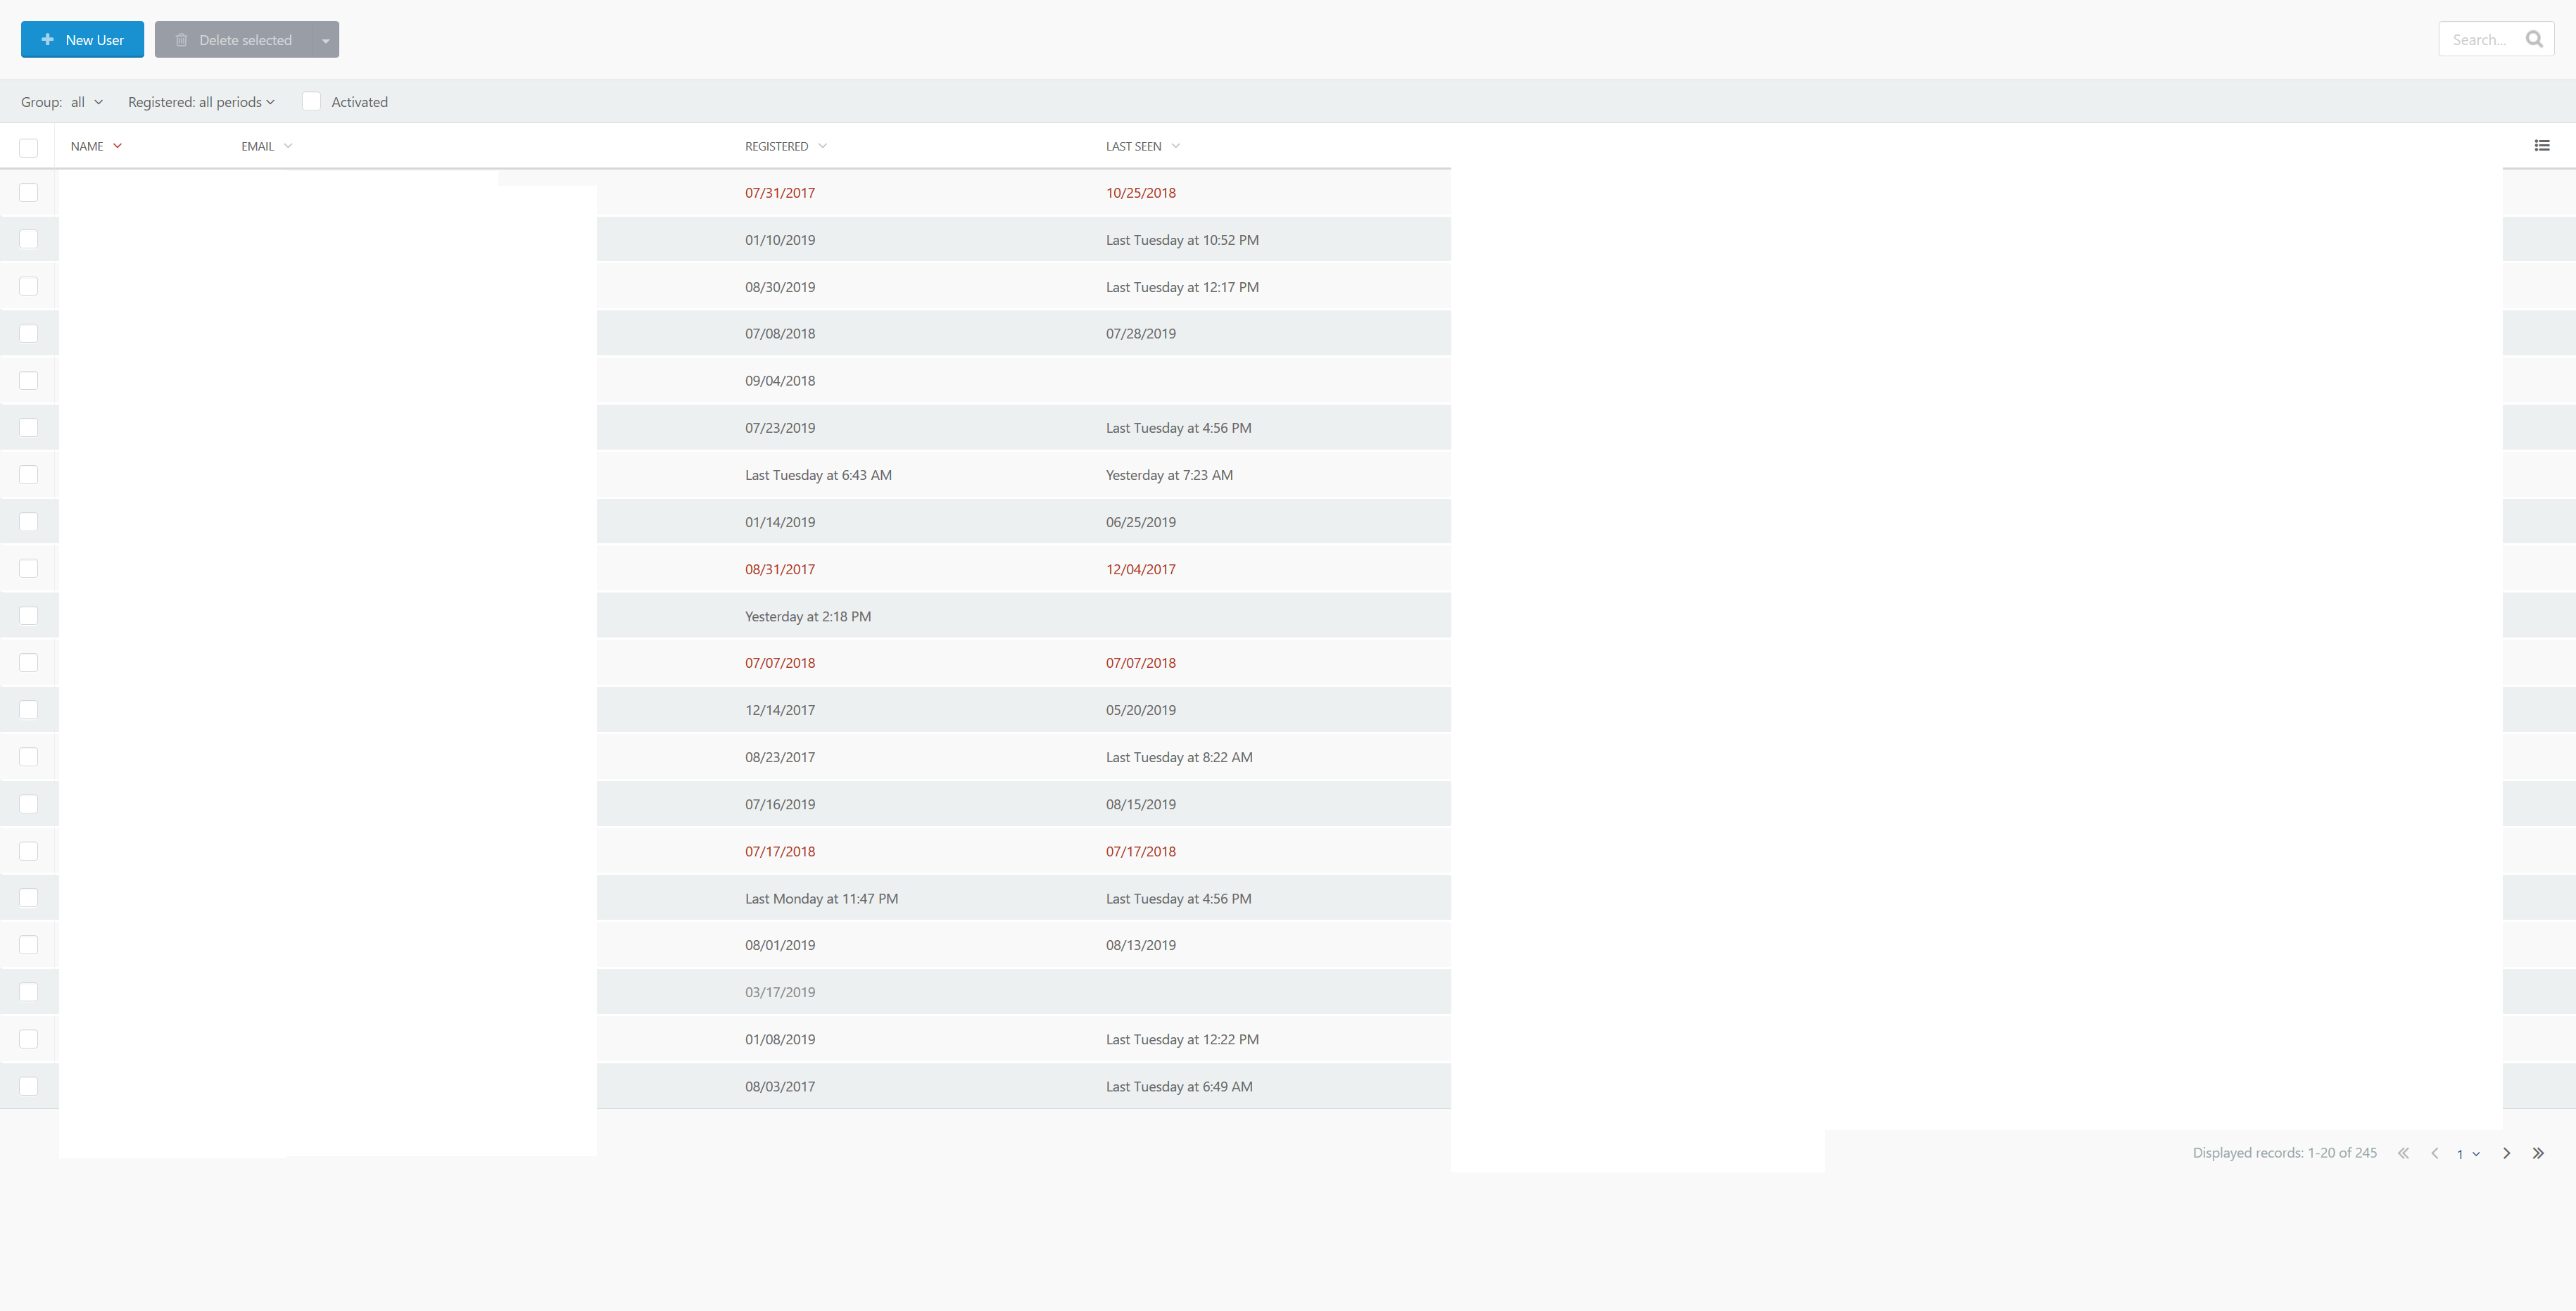Open the Delete selected dropdown arrow
The height and width of the screenshot is (1311, 2576).
[x=325, y=40]
